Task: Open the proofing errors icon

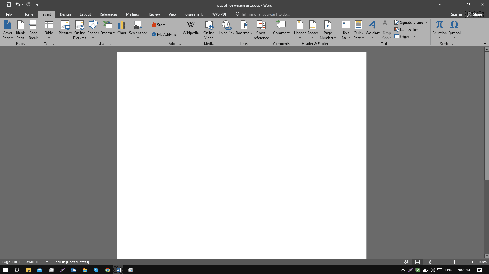Action: 46,262
